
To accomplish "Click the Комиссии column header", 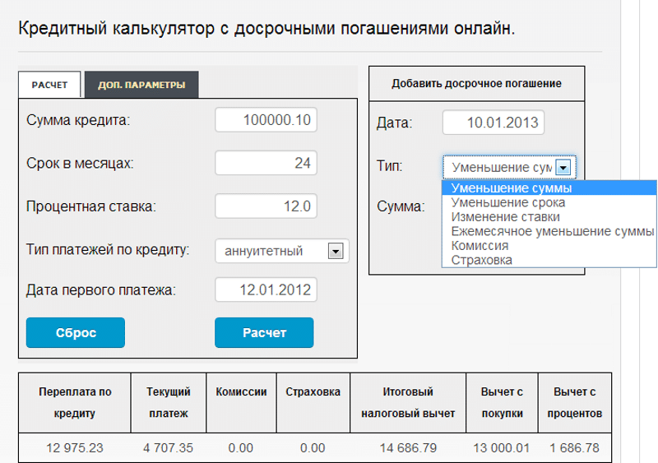I will pyautogui.click(x=241, y=402).
